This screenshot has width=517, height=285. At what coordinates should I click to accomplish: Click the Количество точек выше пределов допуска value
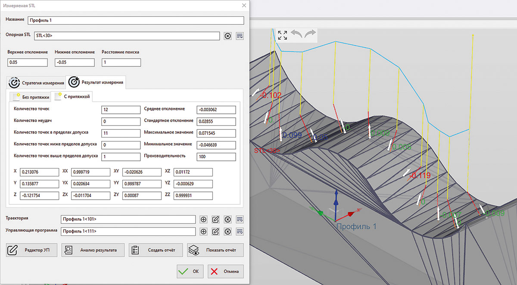121,157
